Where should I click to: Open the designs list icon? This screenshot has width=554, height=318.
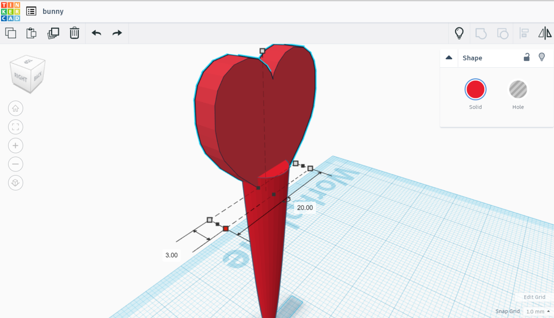coord(31,11)
